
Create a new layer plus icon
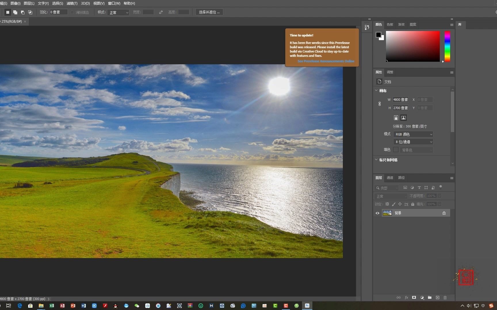tap(437, 298)
